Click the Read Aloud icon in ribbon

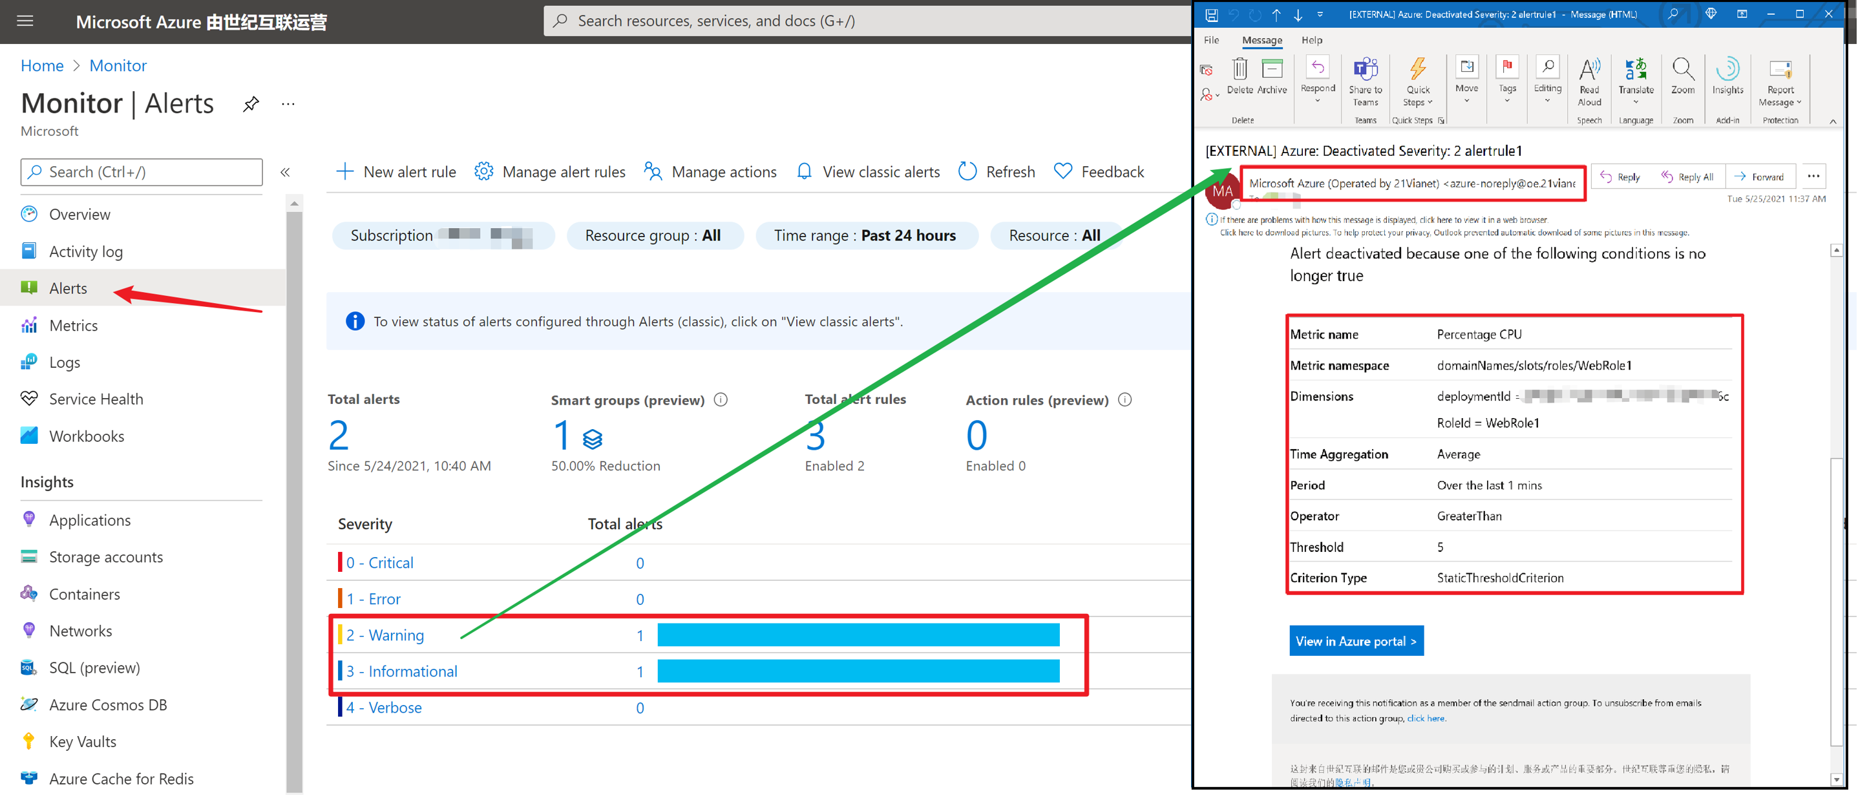click(x=1588, y=70)
